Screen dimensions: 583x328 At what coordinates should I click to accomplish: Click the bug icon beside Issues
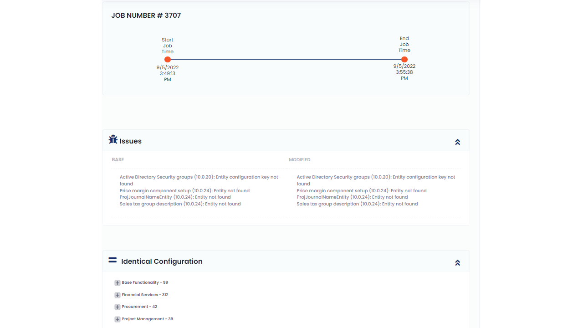[113, 139]
